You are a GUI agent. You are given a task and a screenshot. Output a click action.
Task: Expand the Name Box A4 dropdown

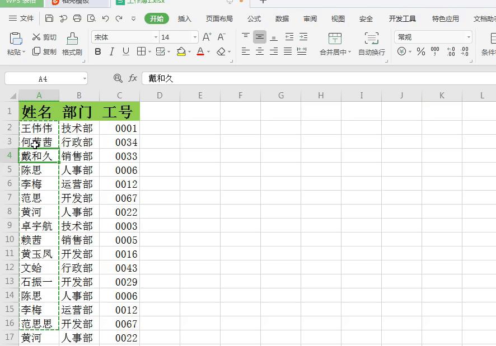pyautogui.click(x=85, y=78)
